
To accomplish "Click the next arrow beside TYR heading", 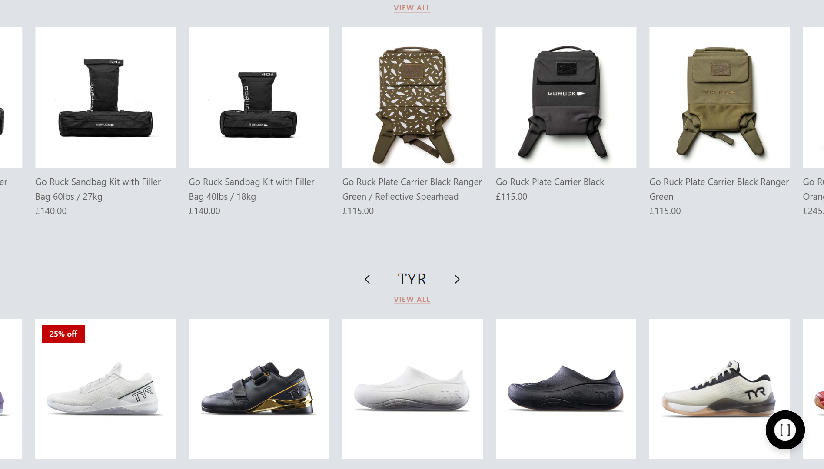I will coord(457,279).
